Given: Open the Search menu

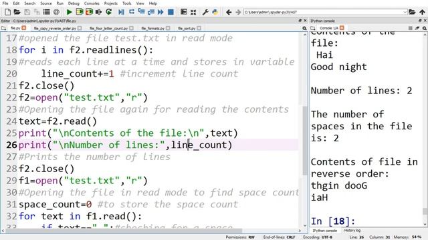Looking at the screenshot, I should coord(29,3).
